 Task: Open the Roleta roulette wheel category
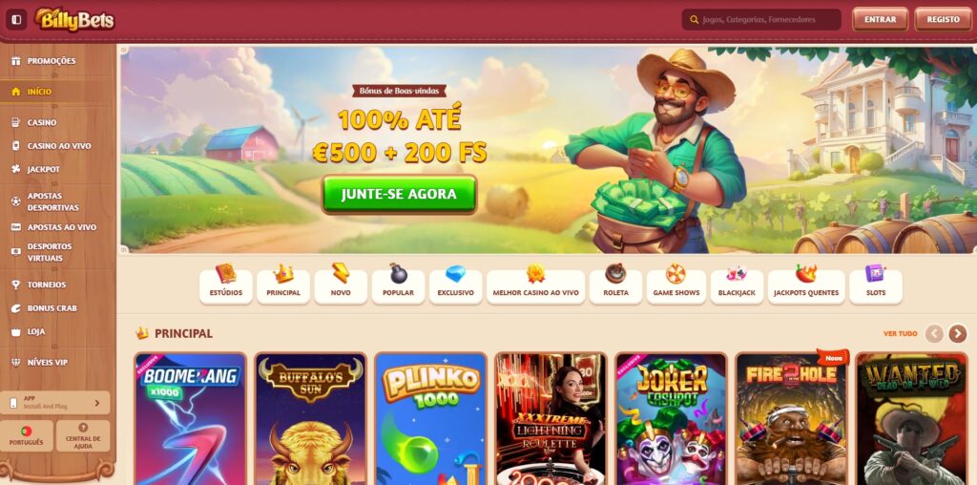tap(615, 273)
